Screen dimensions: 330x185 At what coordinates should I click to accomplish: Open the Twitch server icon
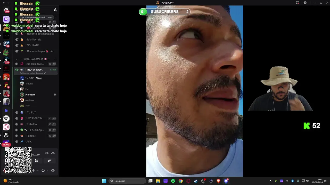(6, 19)
